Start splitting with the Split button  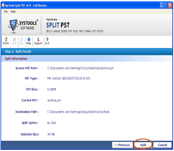pyautogui.click(x=143, y=145)
